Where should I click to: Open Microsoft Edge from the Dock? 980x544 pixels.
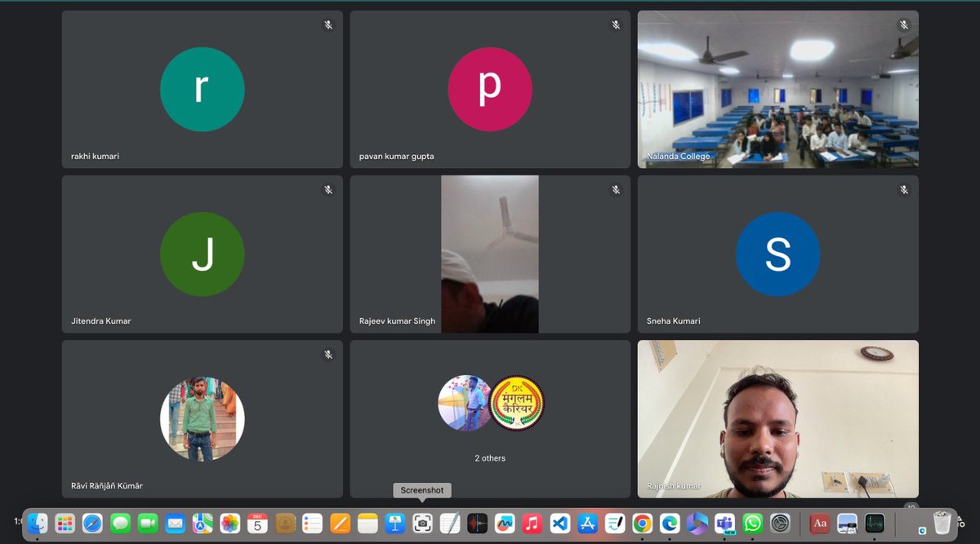(670, 523)
